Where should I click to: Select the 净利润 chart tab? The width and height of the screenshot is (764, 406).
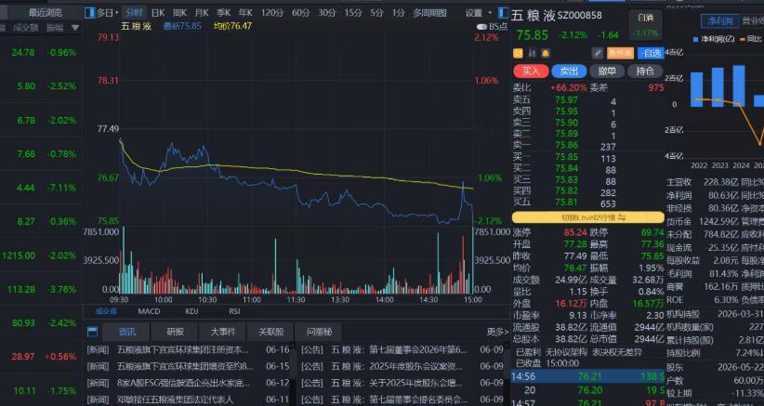(720, 21)
